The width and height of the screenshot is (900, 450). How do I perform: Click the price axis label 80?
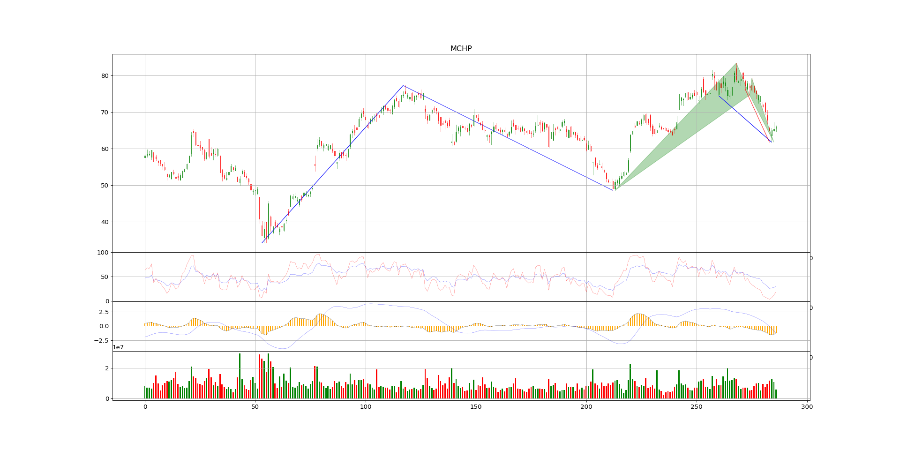pos(105,76)
